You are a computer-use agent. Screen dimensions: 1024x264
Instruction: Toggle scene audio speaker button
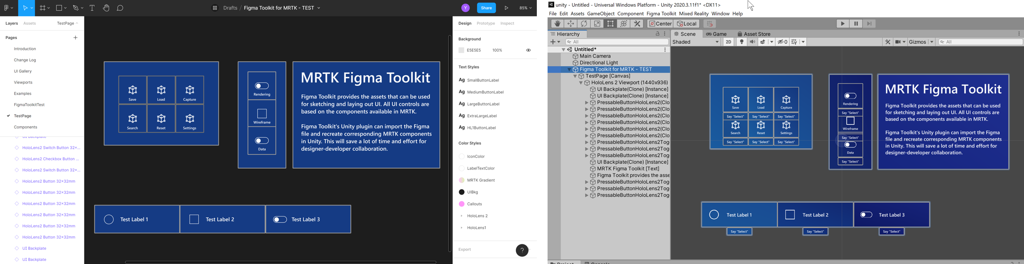(752, 42)
